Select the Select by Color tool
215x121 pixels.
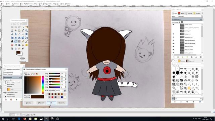(x=27, y=27)
